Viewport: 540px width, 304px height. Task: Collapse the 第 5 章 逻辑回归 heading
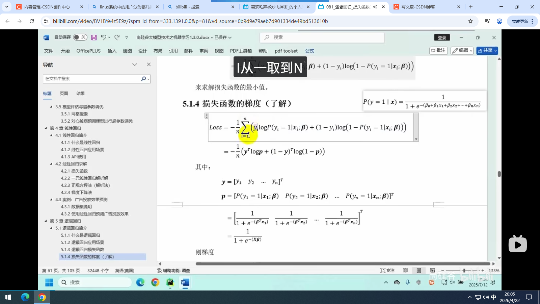(x=46, y=221)
